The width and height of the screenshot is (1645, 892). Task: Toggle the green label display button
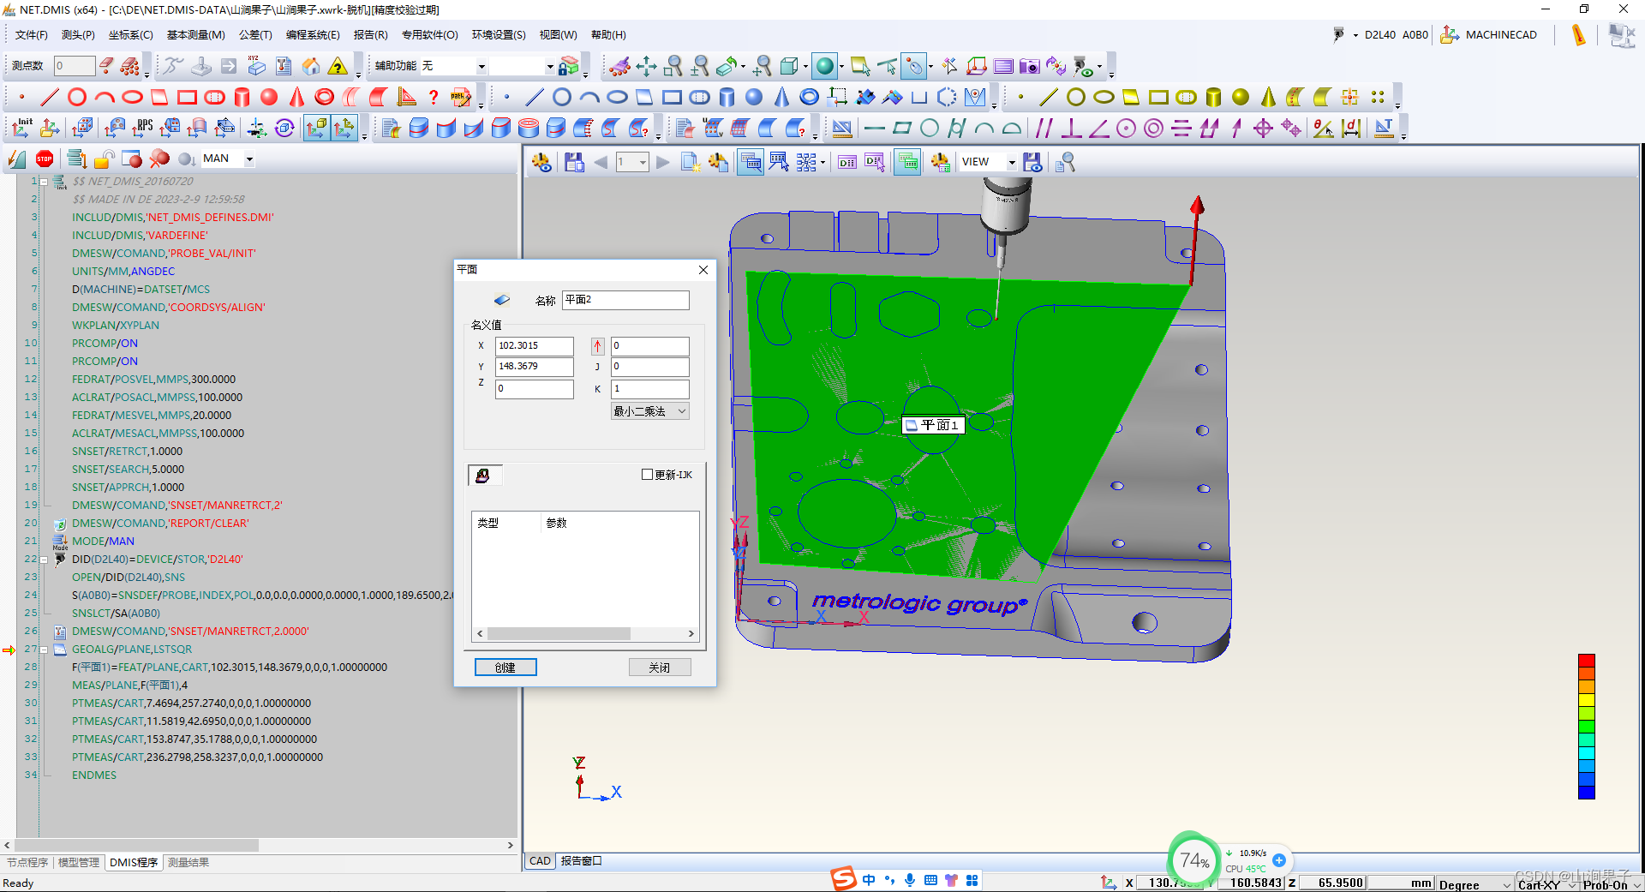click(908, 162)
